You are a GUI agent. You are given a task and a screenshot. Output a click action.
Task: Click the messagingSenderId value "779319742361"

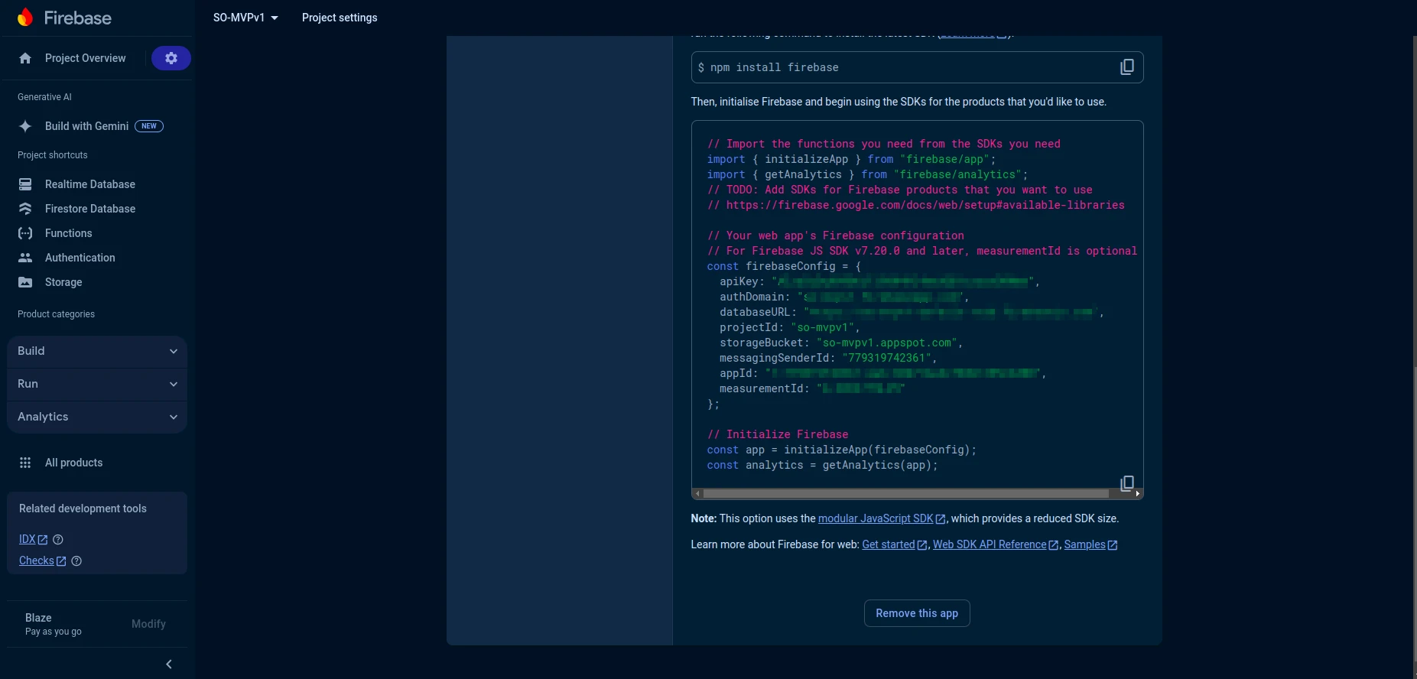pos(887,358)
